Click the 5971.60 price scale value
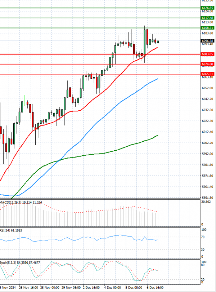216x292 pixels. click(207, 176)
